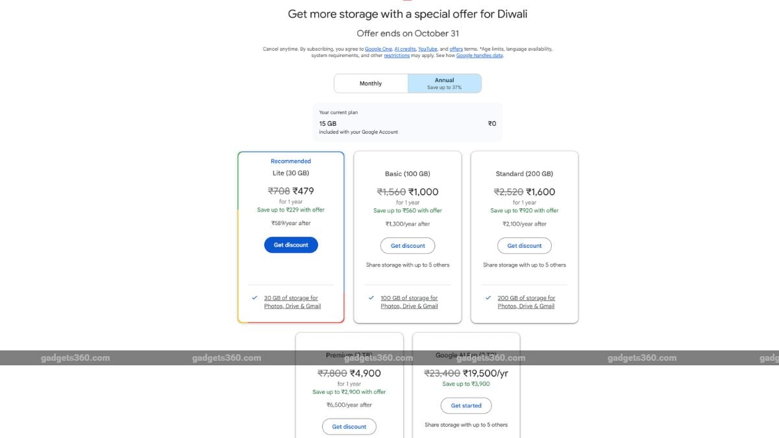779x438 pixels.
Task: Open the 100 GB of storage details link
Action: (409, 302)
